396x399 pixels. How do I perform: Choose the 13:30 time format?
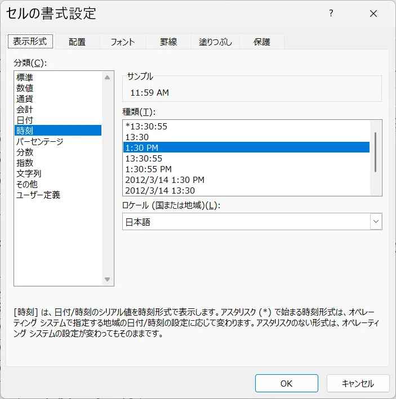pos(246,137)
